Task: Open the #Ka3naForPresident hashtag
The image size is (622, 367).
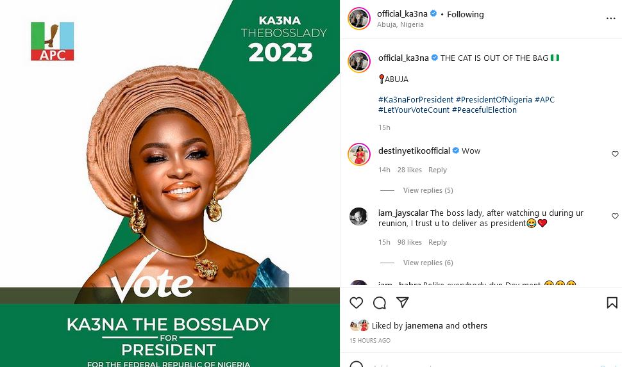Action: [416, 99]
